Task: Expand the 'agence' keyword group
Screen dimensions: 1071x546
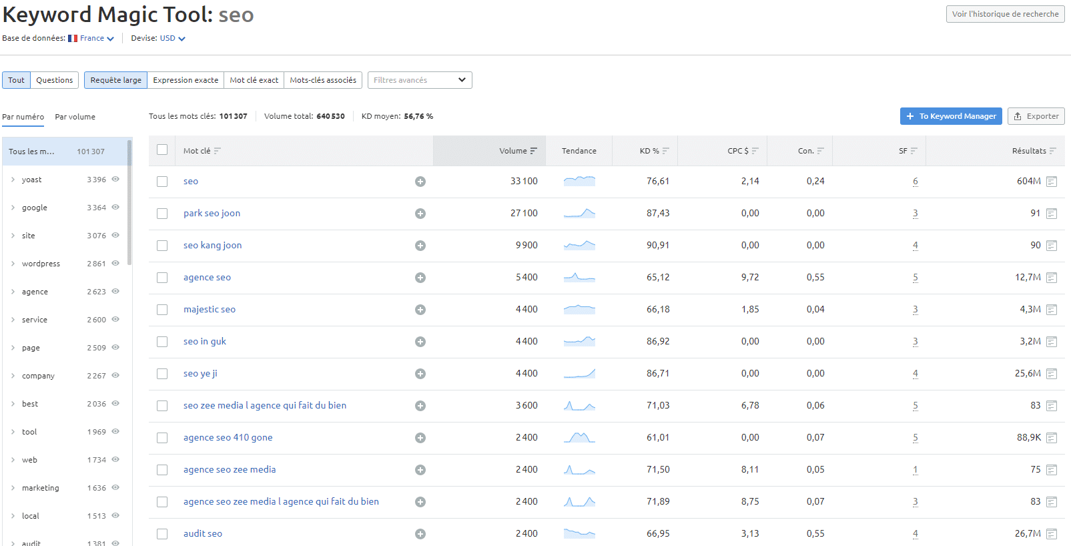Action: pos(13,292)
